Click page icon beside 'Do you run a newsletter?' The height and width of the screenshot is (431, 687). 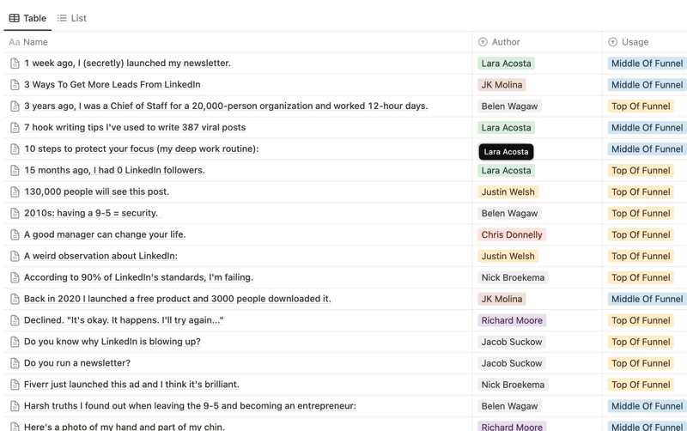15,364
